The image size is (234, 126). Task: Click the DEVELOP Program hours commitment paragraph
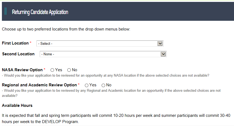tap(116, 118)
